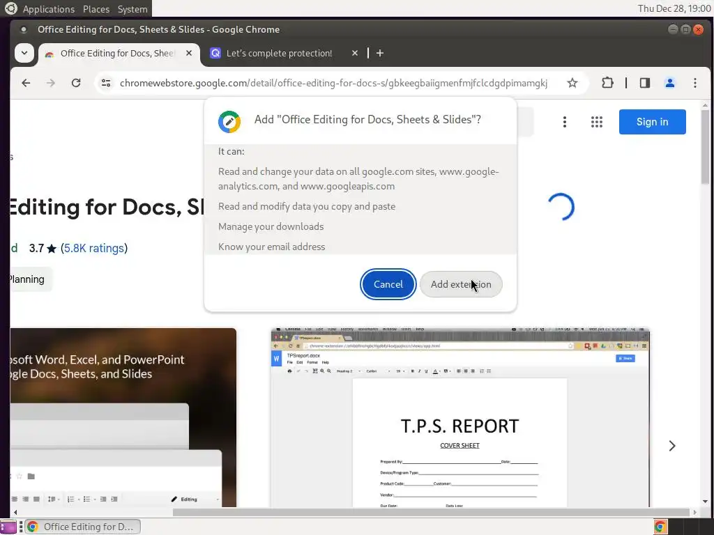The height and width of the screenshot is (535, 714).
Task: Close the Office Editing tab
Action: (x=189, y=53)
